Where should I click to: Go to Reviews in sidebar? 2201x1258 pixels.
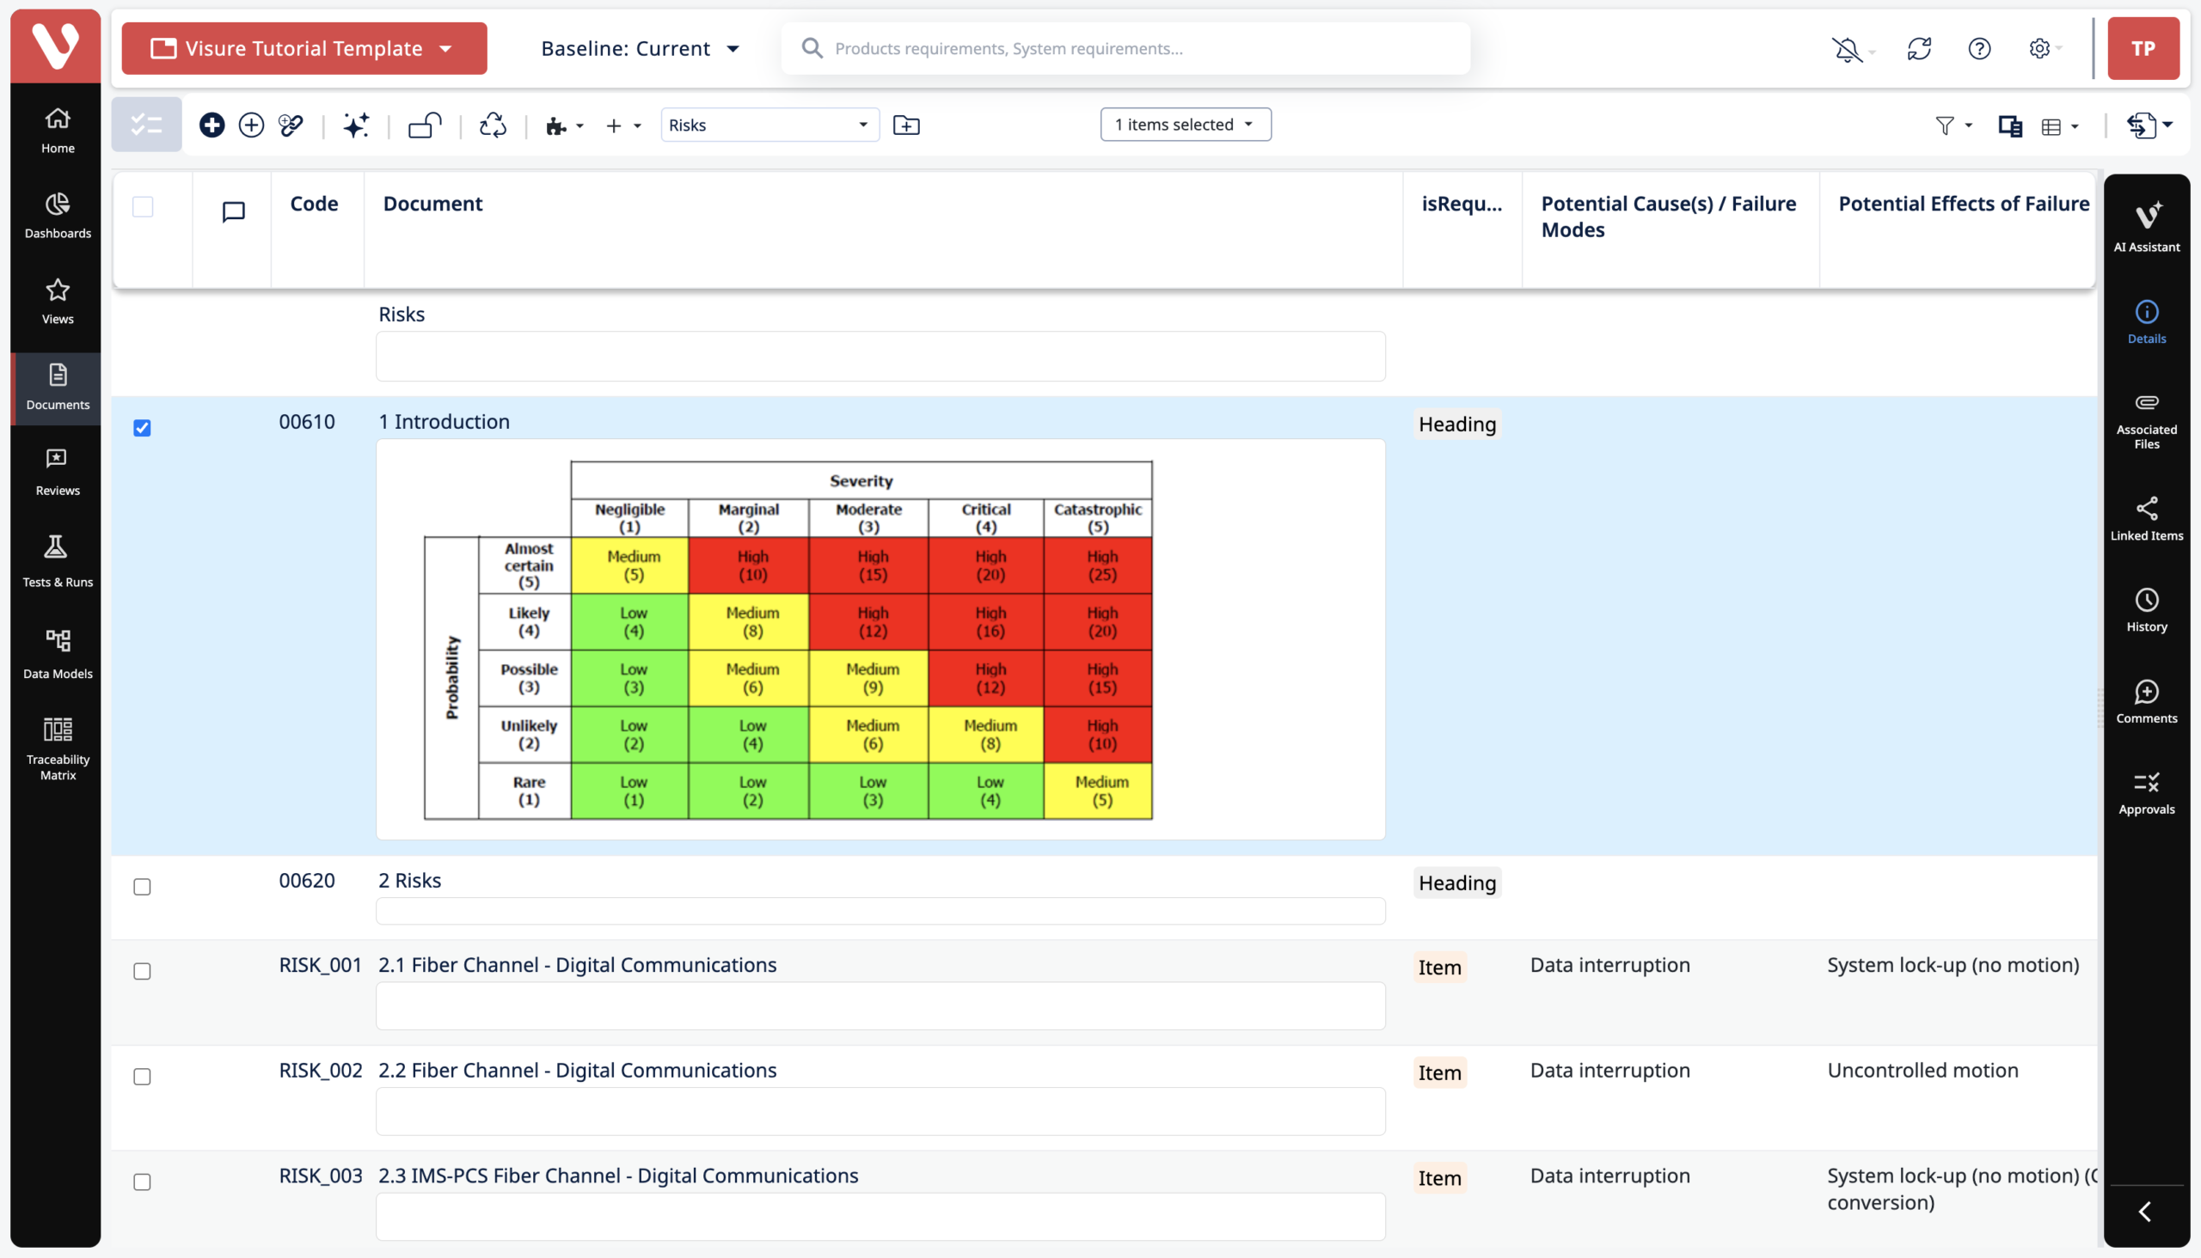pyautogui.click(x=57, y=473)
